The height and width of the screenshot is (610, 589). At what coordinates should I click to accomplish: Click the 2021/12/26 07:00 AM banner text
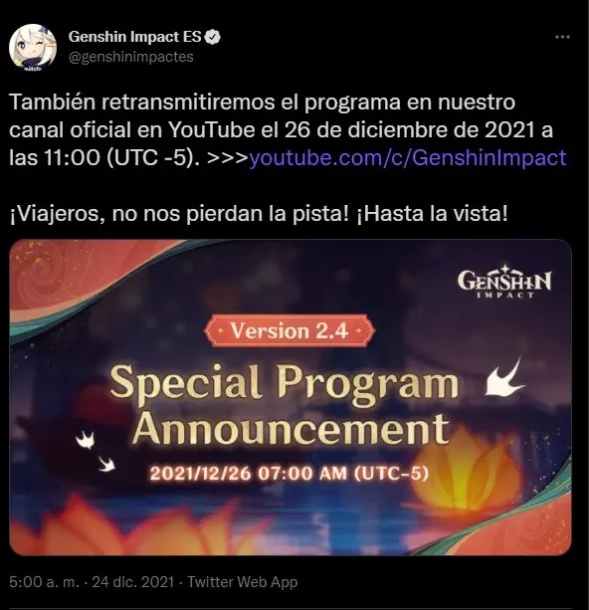(290, 474)
